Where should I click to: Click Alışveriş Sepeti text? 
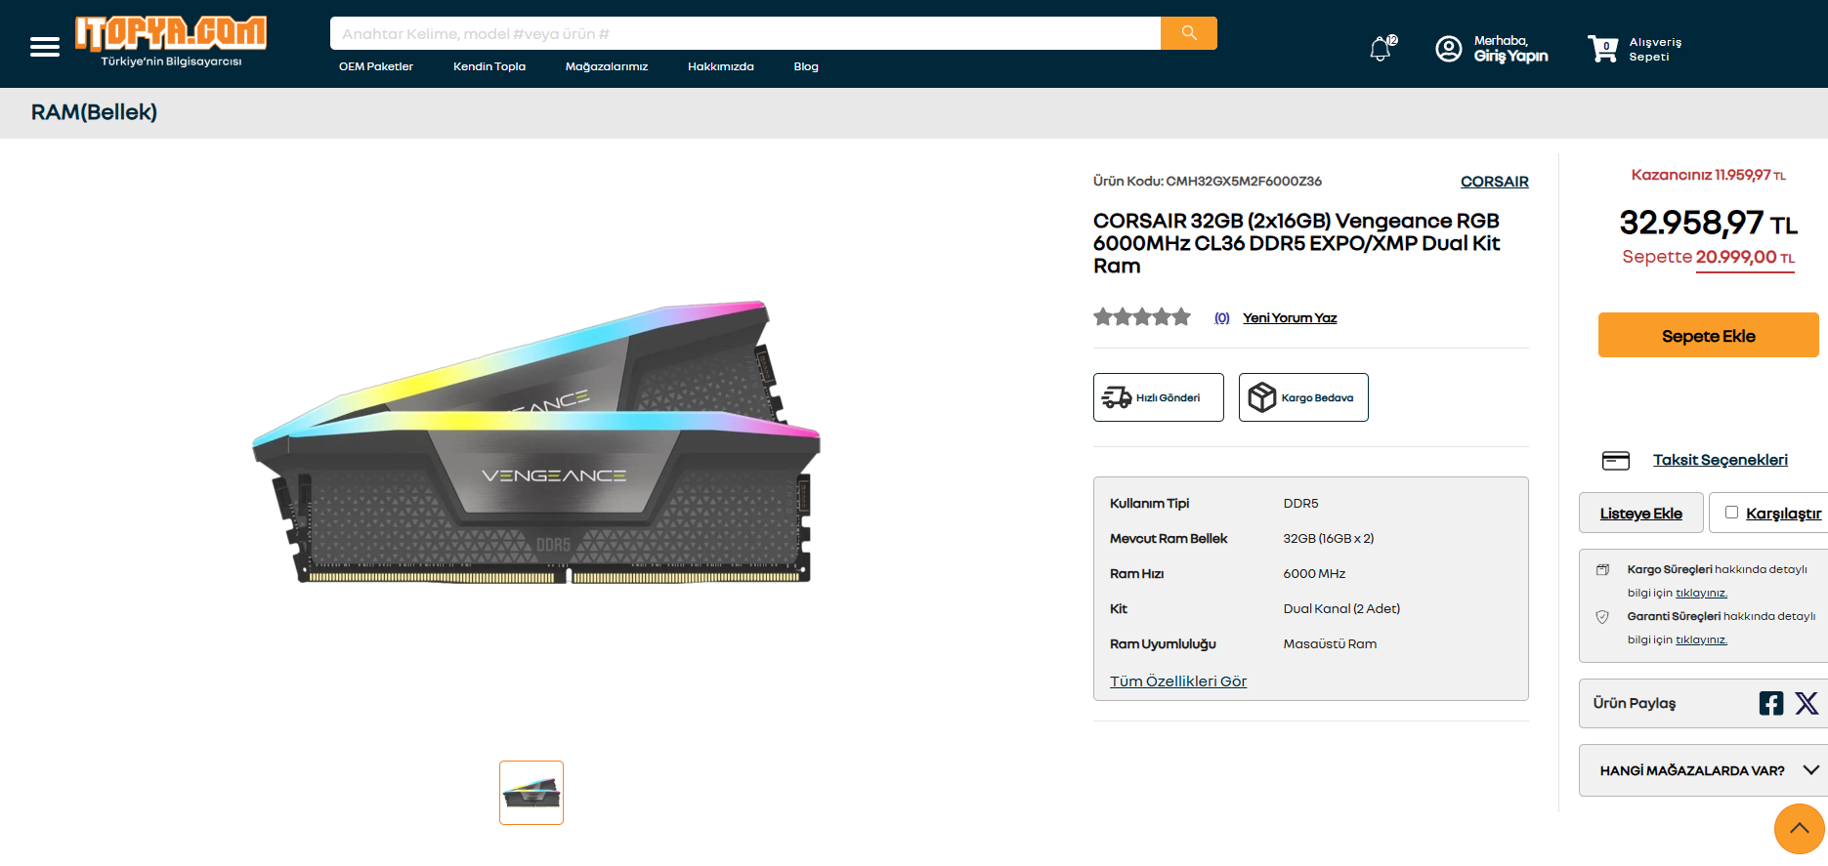click(1656, 49)
